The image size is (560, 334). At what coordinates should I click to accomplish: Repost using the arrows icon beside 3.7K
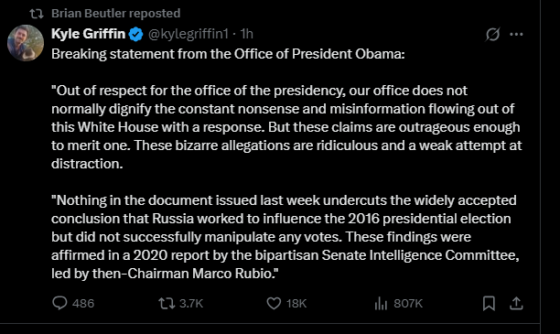(167, 304)
